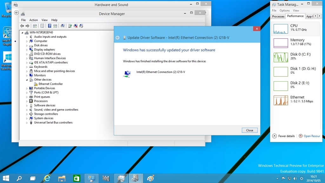325x183 pixels.
Task: Expand the Display adapters node
Action: click(x=27, y=50)
